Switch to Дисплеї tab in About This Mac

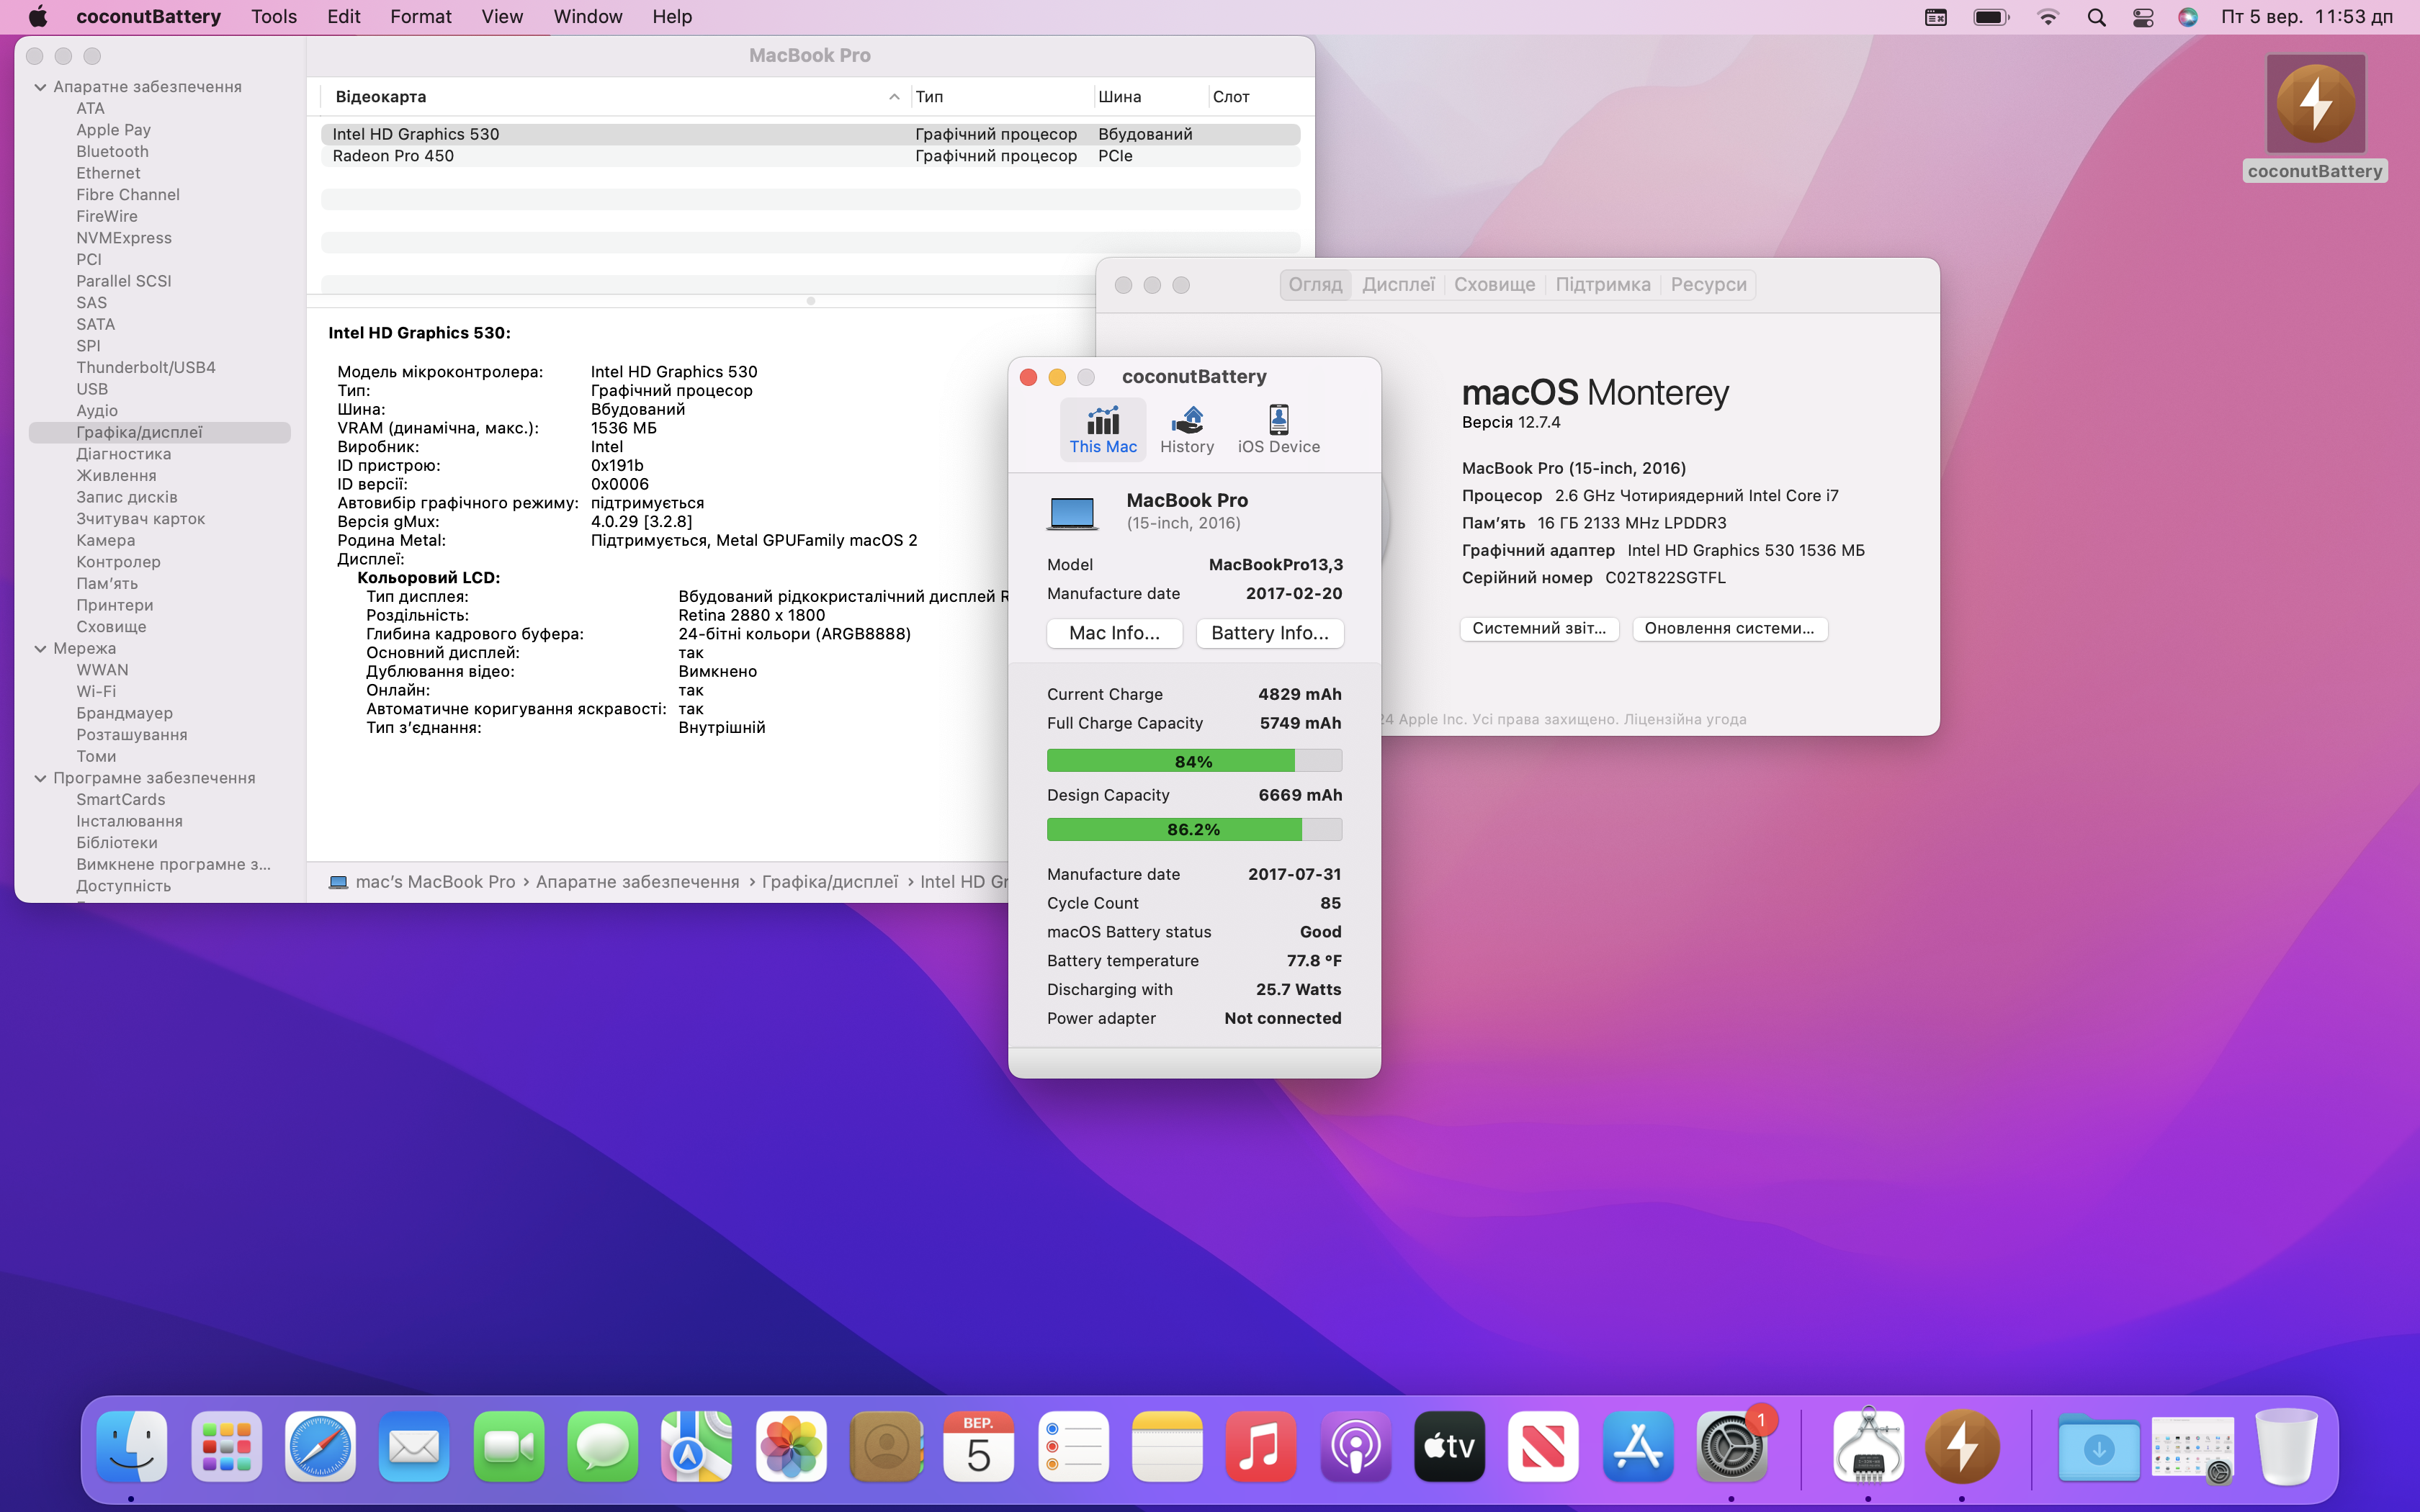tap(1398, 285)
